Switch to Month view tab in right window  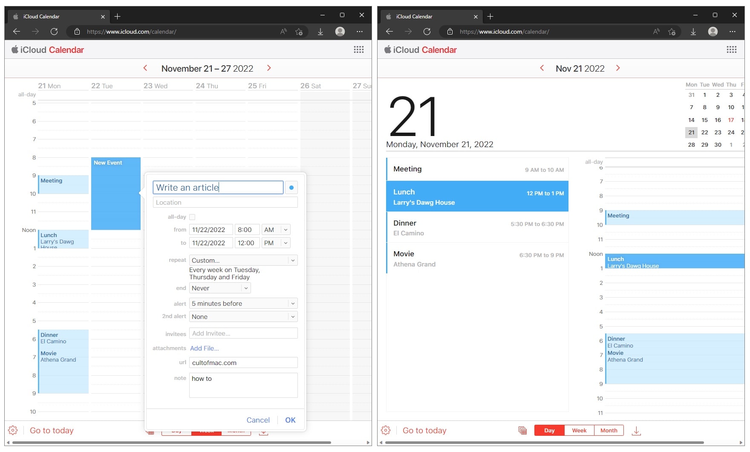click(x=609, y=430)
